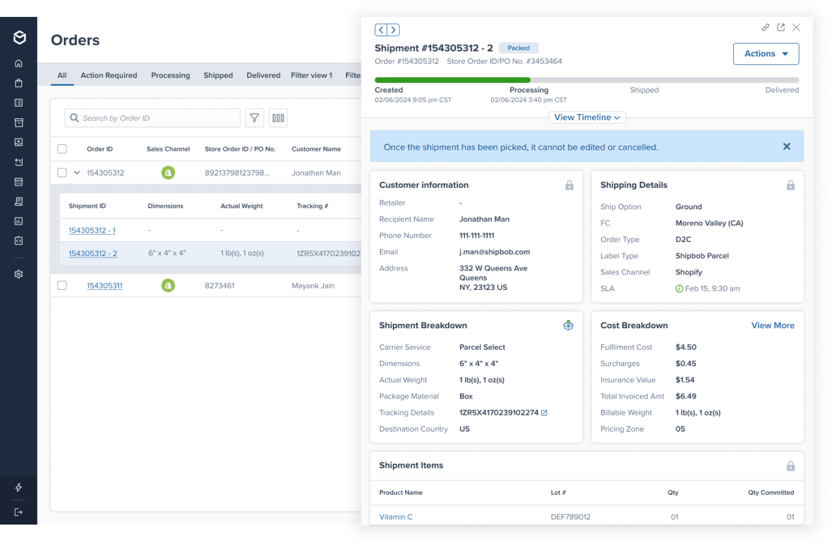Open shipment in new window icon
The width and height of the screenshot is (832, 546).
tap(781, 27)
